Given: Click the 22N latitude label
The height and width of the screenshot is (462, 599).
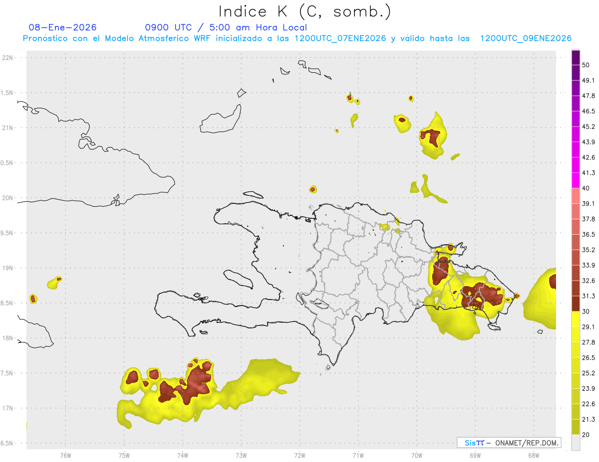Looking at the screenshot, I should point(8,57).
